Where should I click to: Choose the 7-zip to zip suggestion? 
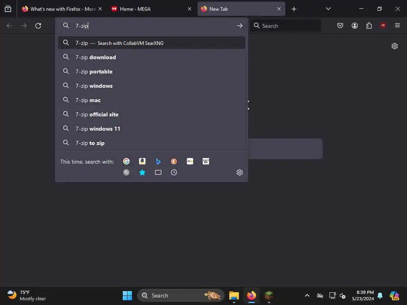151,143
